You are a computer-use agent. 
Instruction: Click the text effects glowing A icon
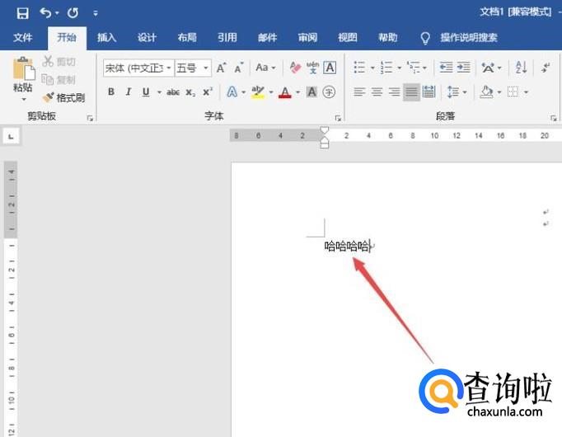tap(232, 92)
